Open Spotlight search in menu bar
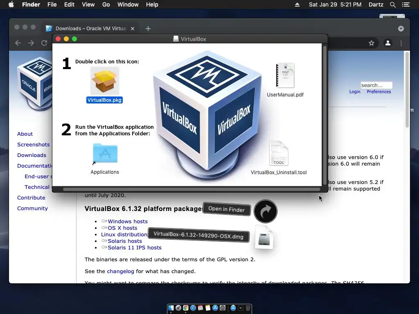This screenshot has height=314, width=419. click(x=392, y=4)
